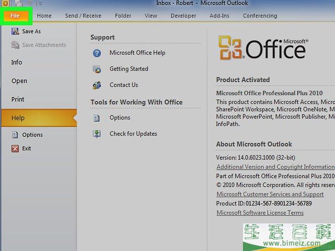The height and width of the screenshot is (251, 335).
Task: Click the Check for Updates download icon
Action: (x=97, y=134)
